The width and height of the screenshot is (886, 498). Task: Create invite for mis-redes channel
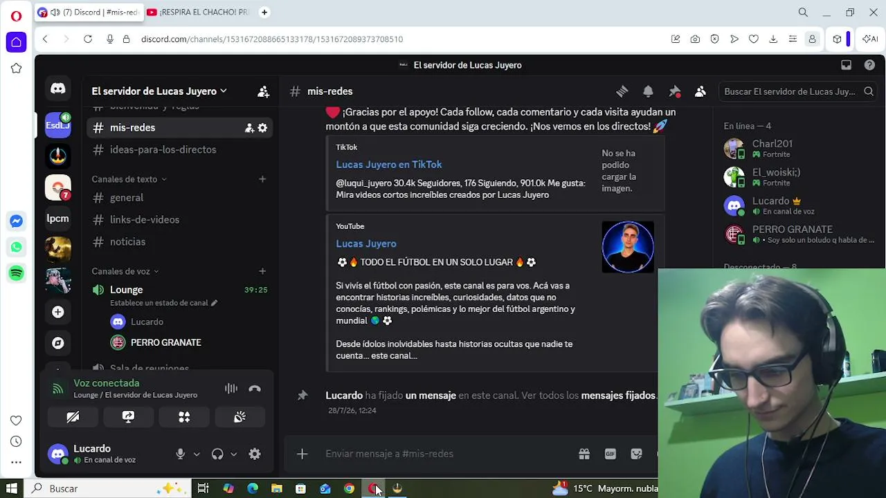[249, 128]
